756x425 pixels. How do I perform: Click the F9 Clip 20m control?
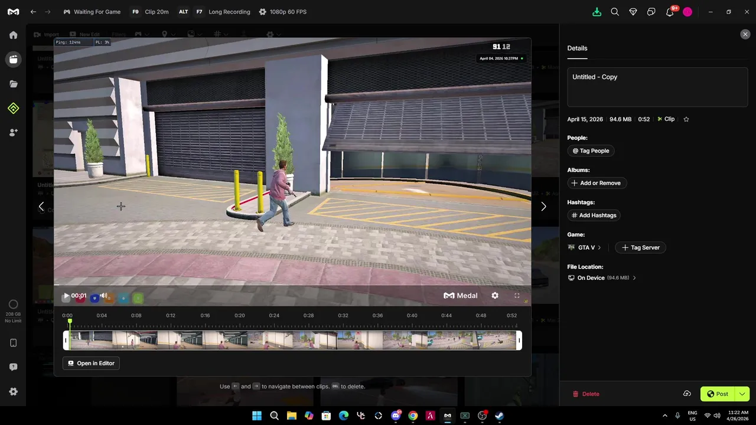(x=150, y=12)
